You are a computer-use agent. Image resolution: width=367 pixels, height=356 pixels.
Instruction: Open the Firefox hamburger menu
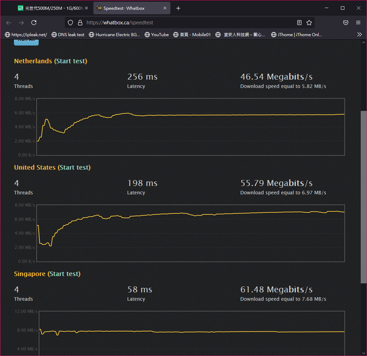click(x=358, y=23)
